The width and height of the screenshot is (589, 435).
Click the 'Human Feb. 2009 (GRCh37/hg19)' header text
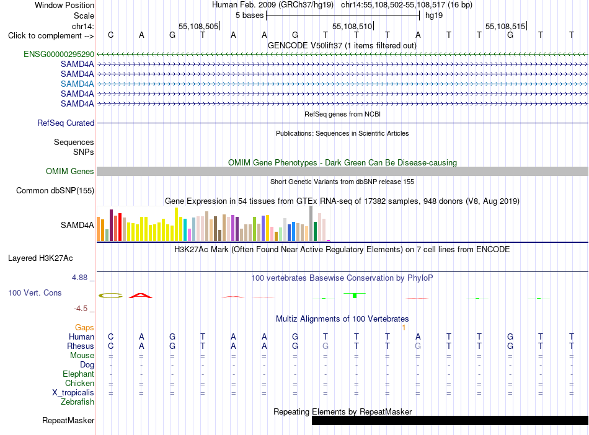273,5
